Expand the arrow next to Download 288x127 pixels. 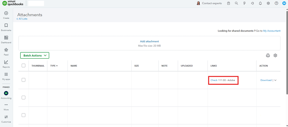[x=275, y=80]
